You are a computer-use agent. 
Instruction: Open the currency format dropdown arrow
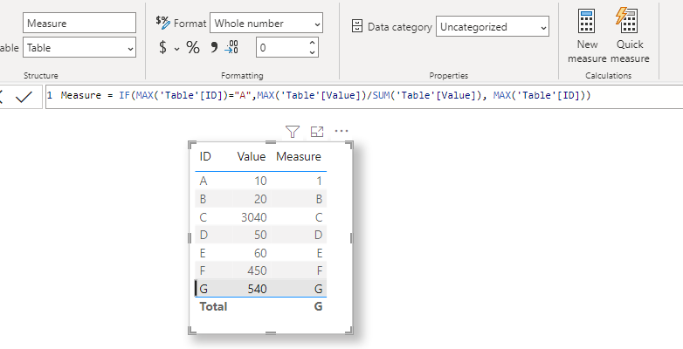pos(176,49)
